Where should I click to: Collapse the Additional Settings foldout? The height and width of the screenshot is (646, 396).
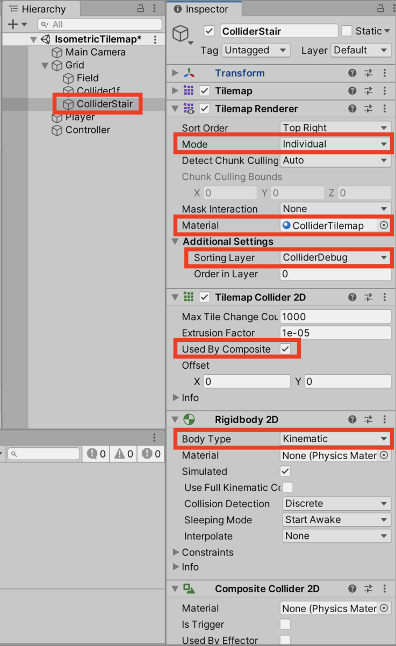[175, 241]
